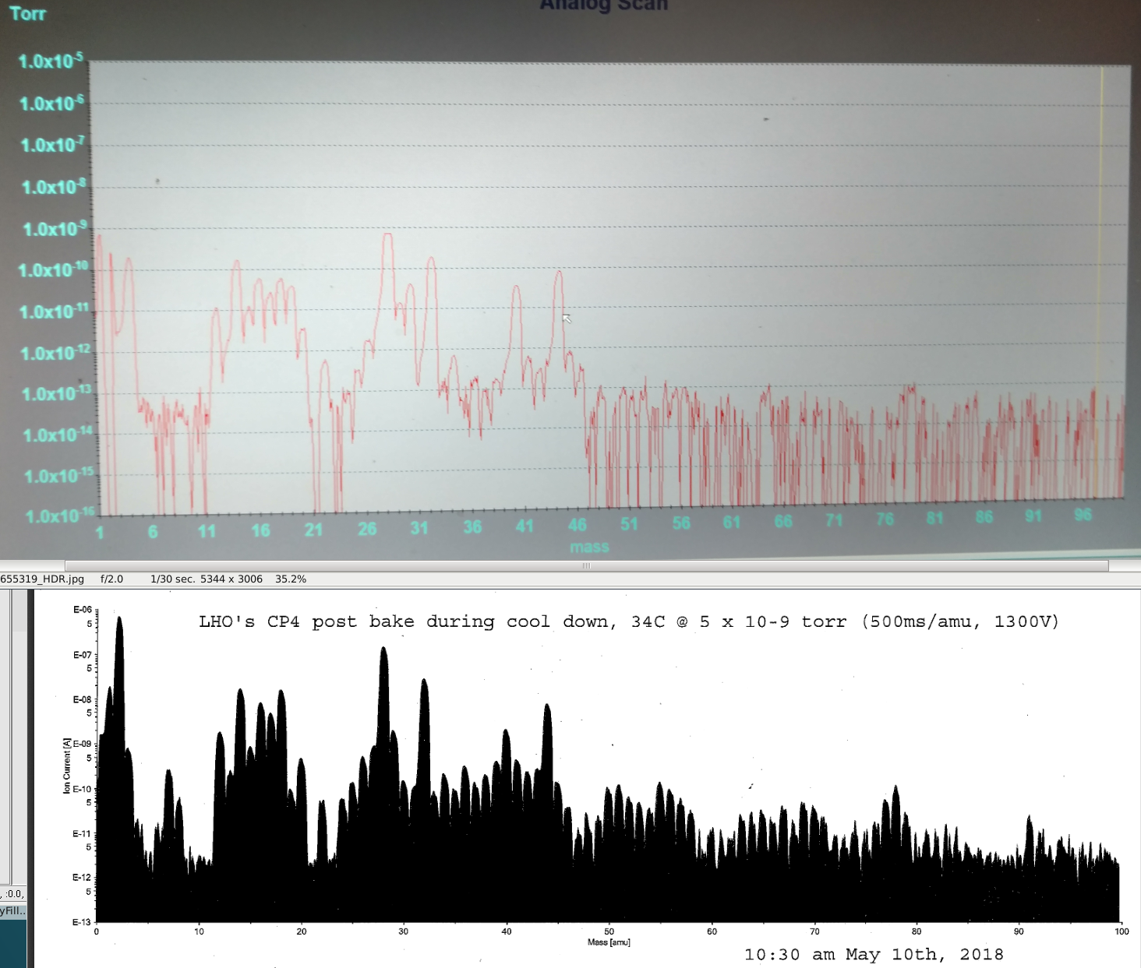This screenshot has width=1141, height=968.
Task: Select the f/2.0 aperture status field
Action: pyautogui.click(x=111, y=579)
